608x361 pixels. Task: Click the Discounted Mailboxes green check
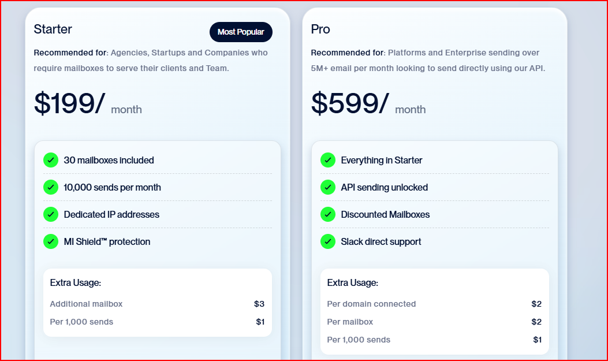pos(327,214)
